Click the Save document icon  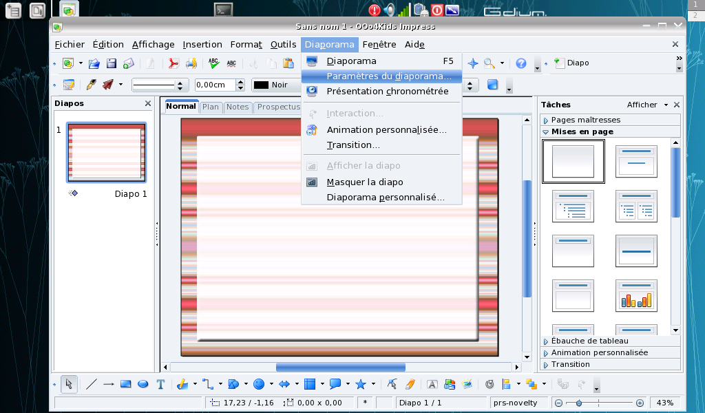pyautogui.click(x=111, y=63)
